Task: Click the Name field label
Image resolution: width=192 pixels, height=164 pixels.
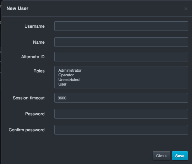Action: (x=39, y=42)
